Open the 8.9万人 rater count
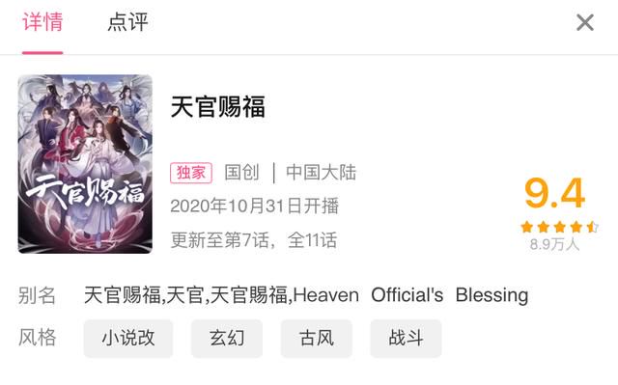 pyautogui.click(x=554, y=244)
